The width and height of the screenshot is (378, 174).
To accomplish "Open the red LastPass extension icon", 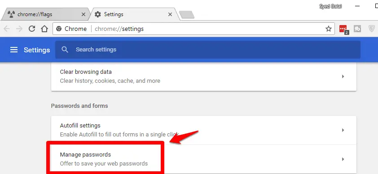I will click(343, 29).
